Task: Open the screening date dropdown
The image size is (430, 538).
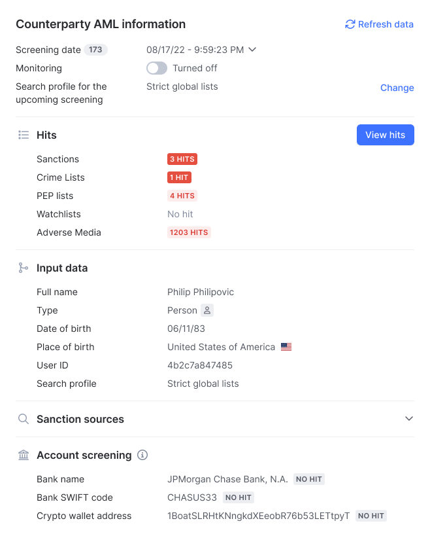Action: (x=252, y=50)
